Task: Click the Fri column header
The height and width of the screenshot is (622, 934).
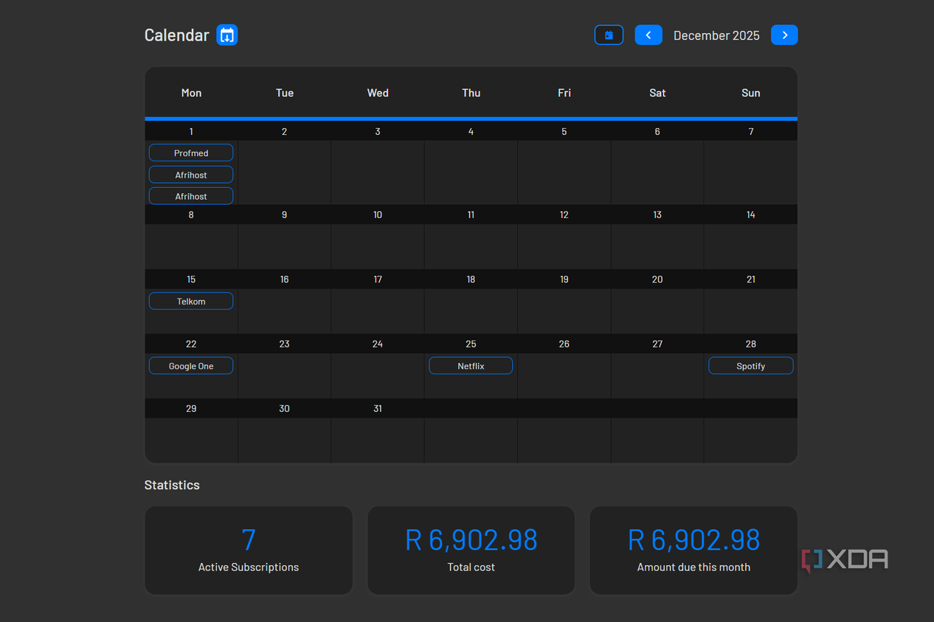Action: coord(564,93)
